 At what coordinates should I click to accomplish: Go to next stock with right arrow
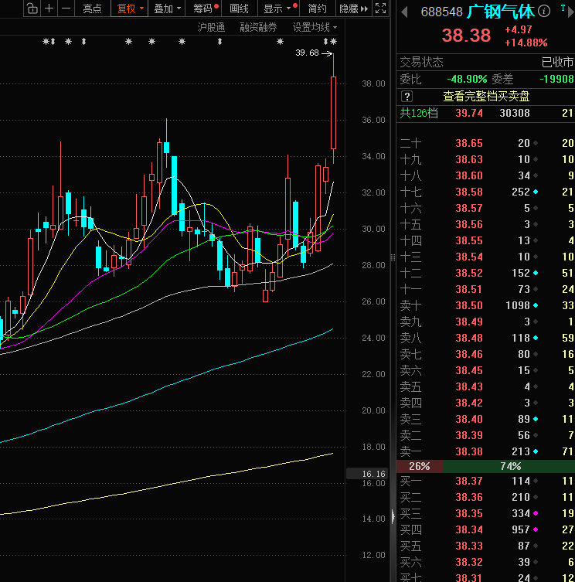[571, 12]
